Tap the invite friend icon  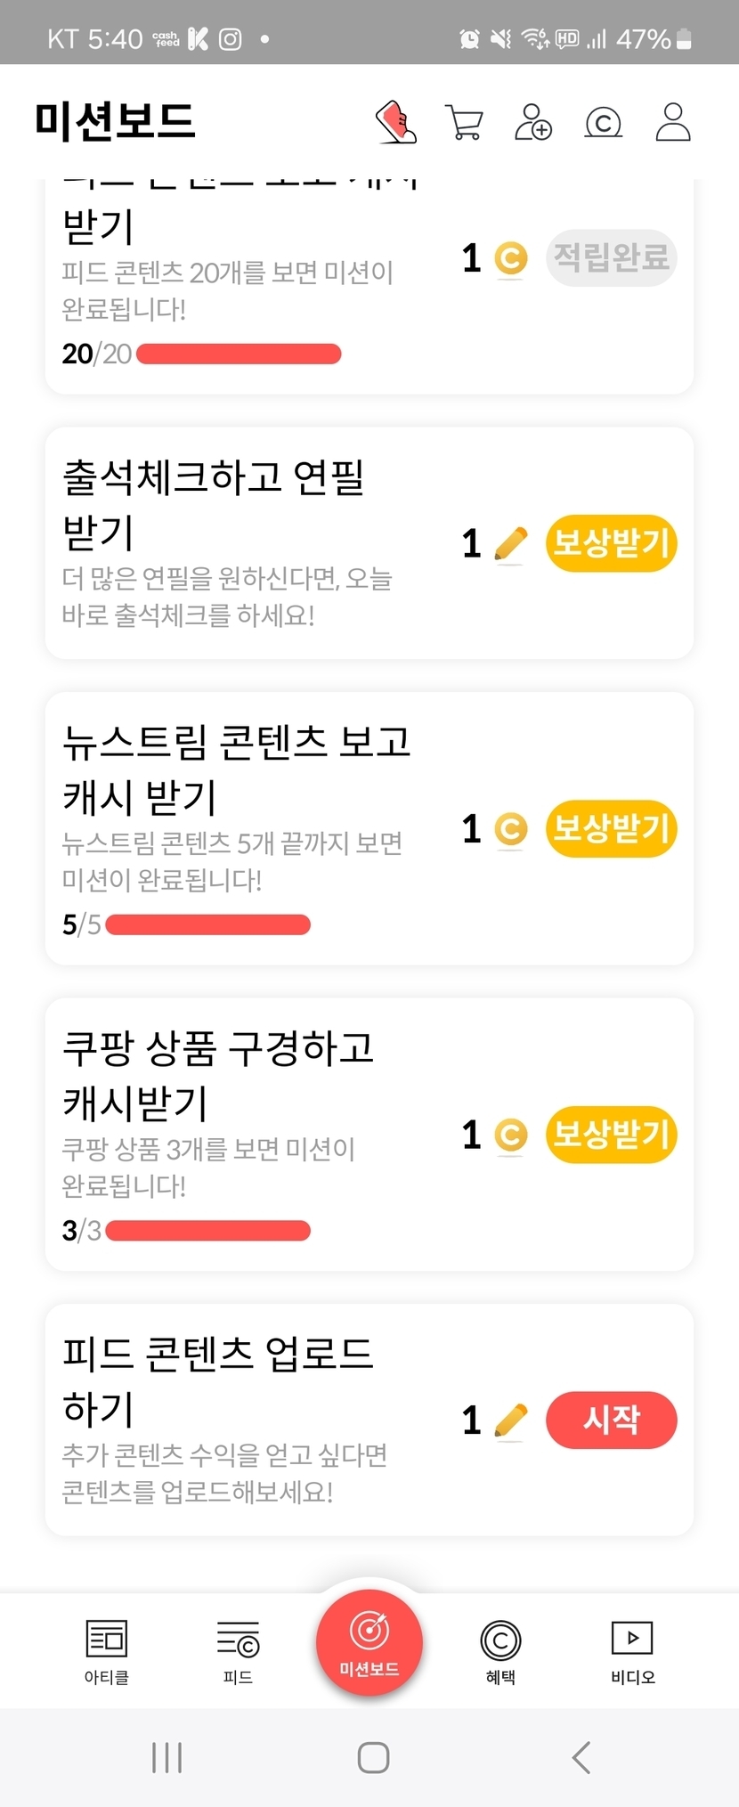533,123
